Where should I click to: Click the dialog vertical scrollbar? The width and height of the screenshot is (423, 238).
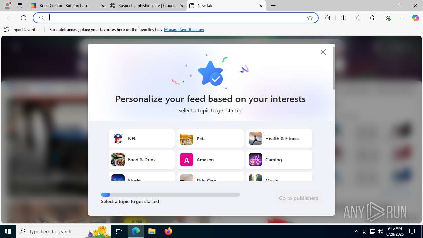point(334,68)
